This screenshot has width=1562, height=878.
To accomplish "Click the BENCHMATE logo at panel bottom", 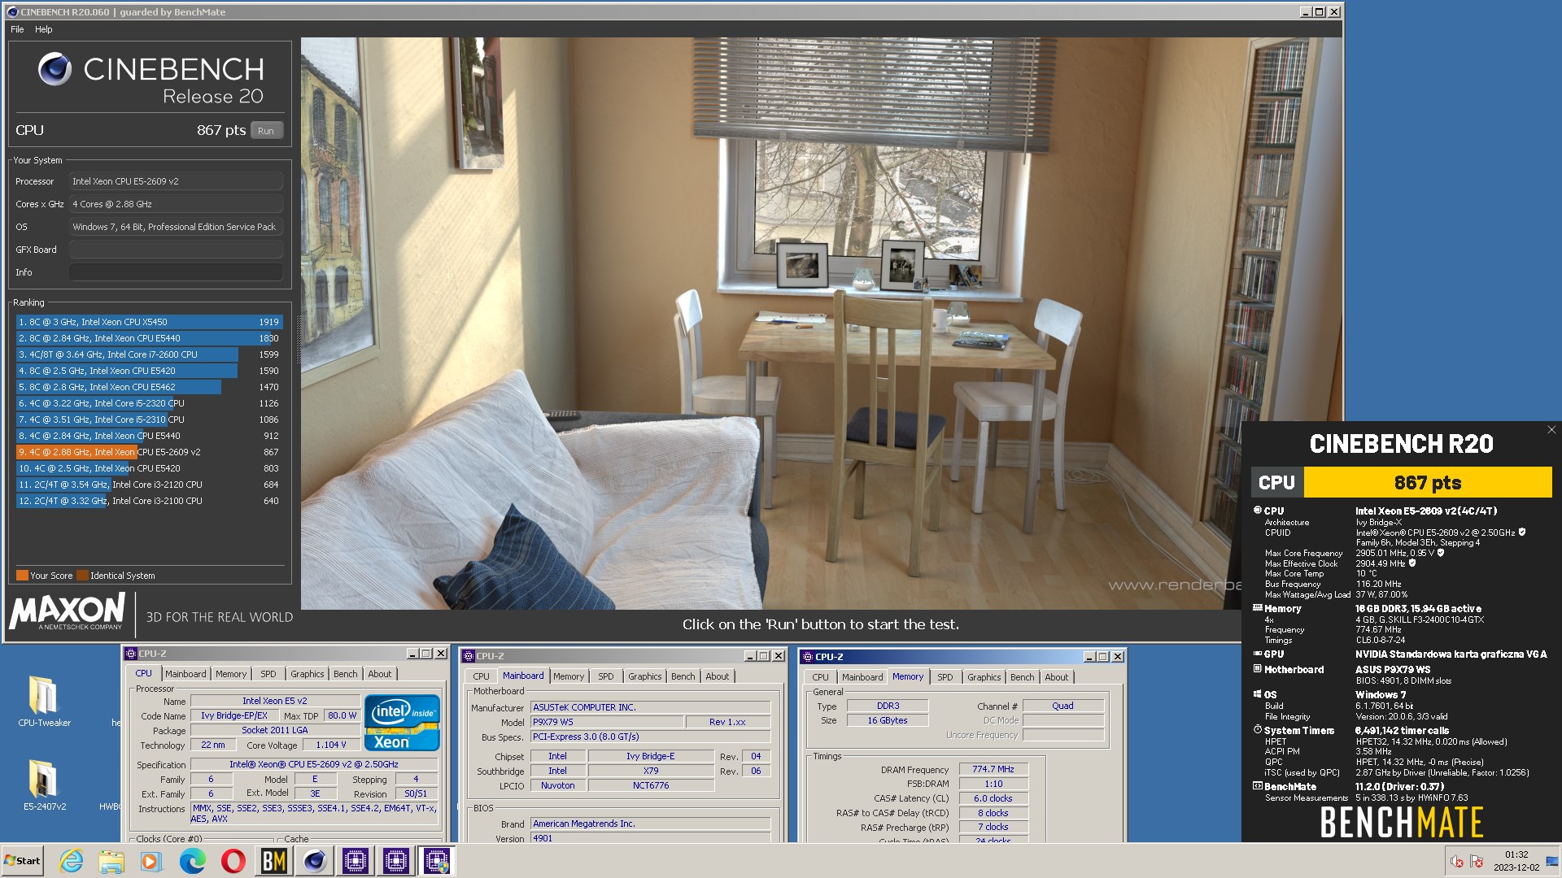I will pos(1402,822).
